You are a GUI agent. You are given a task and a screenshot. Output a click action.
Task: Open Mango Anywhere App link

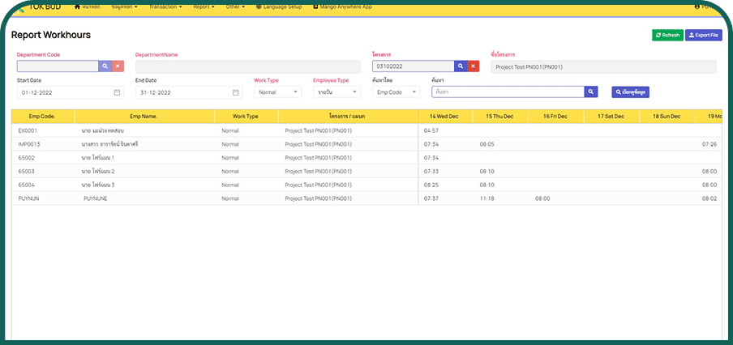[345, 6]
